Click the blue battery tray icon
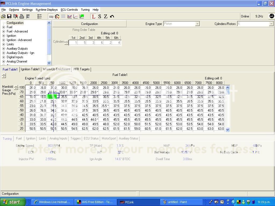This screenshot has width=275, height=206. tap(253, 202)
